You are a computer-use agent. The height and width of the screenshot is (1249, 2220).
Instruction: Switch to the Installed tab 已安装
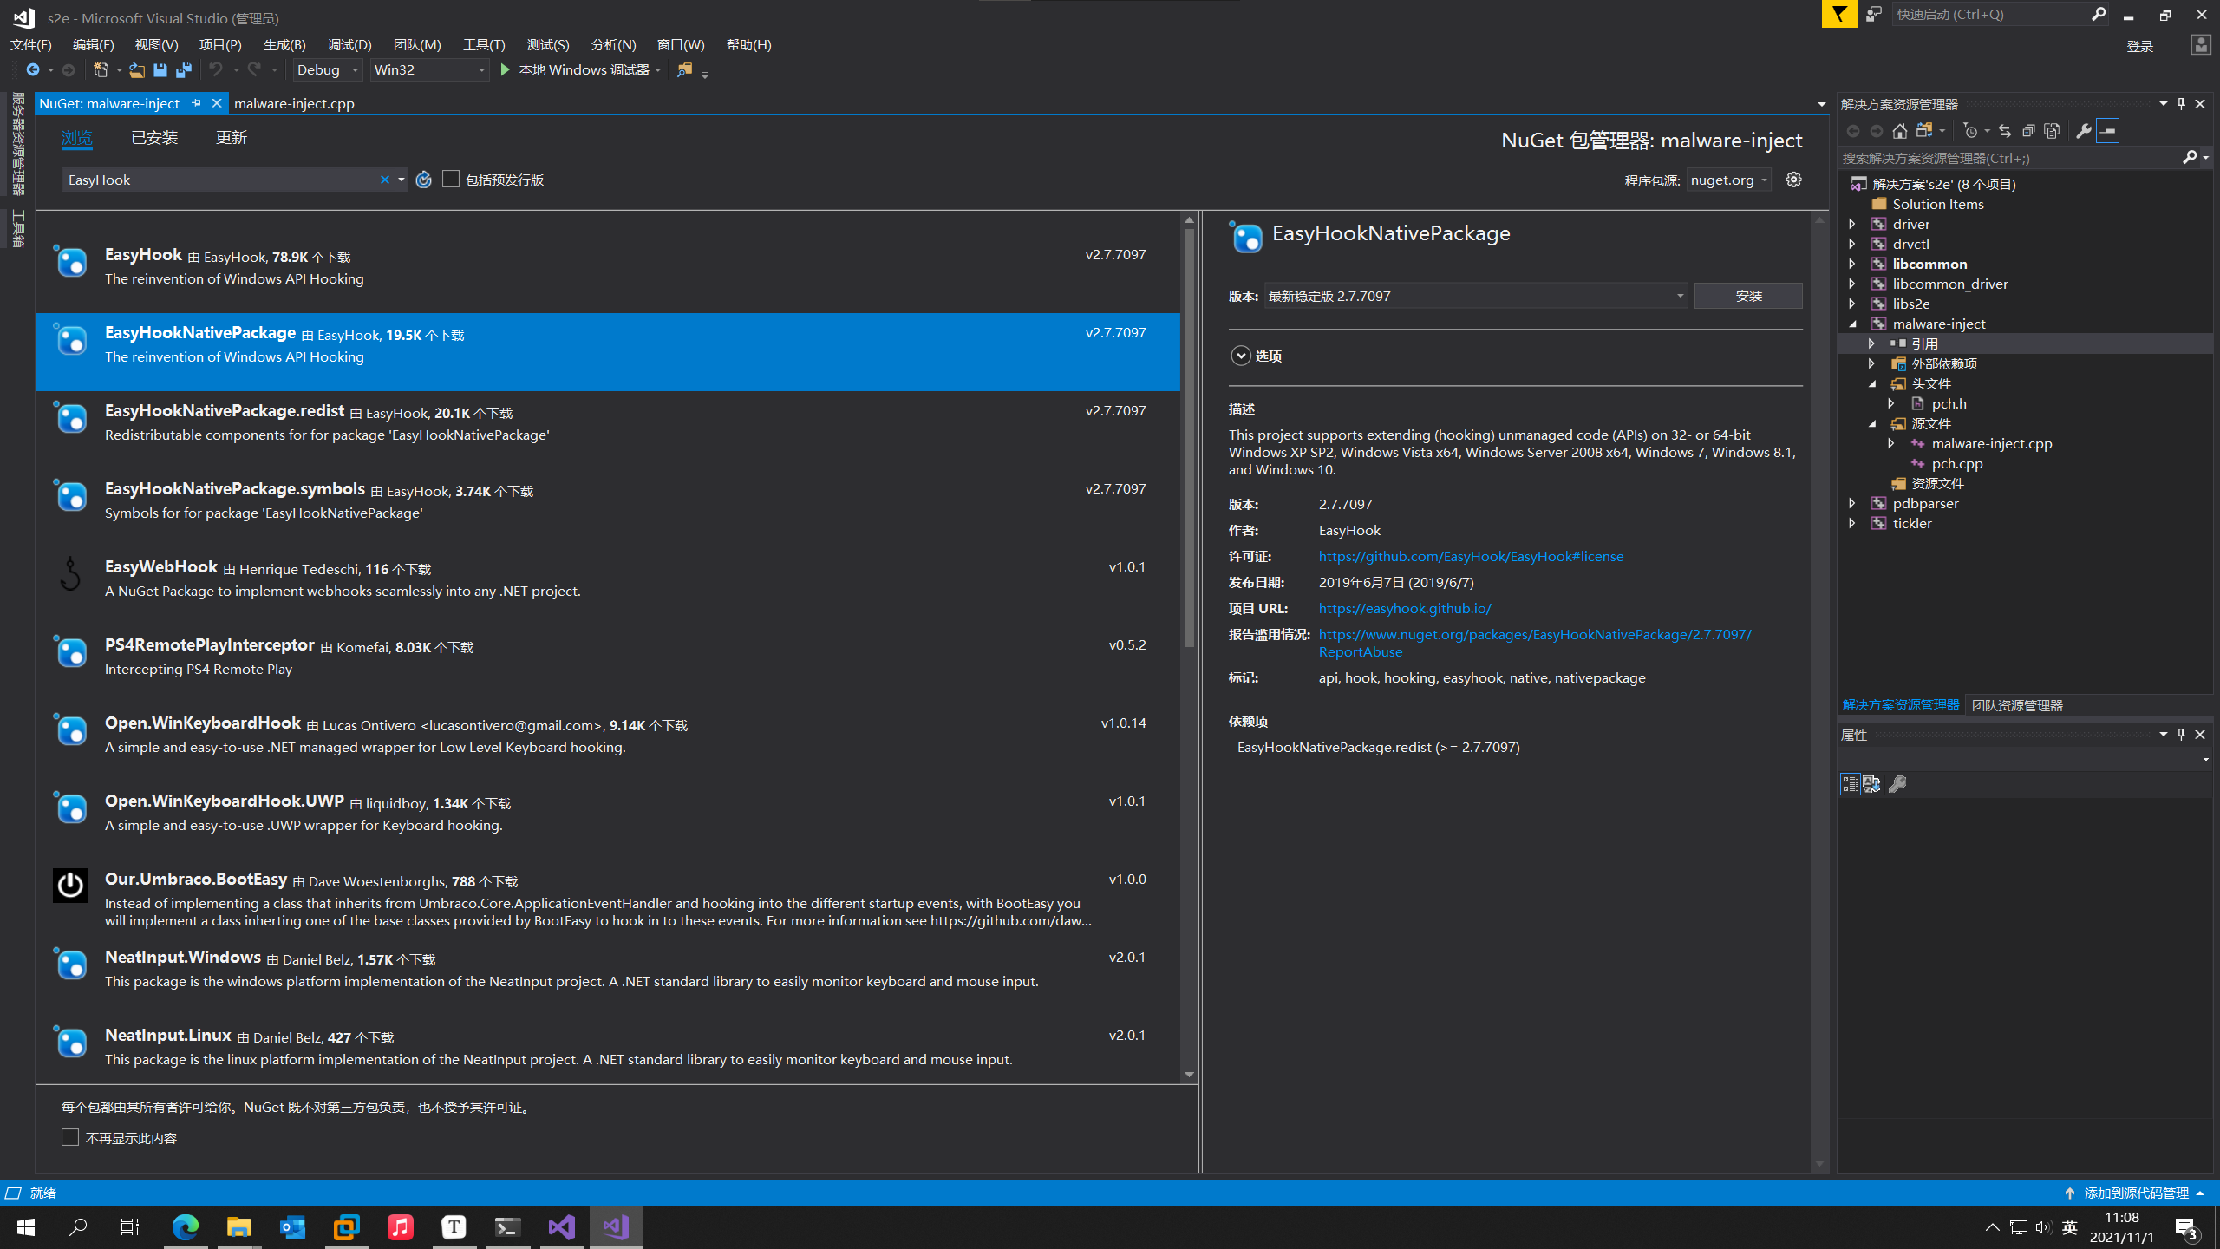pyautogui.click(x=154, y=137)
